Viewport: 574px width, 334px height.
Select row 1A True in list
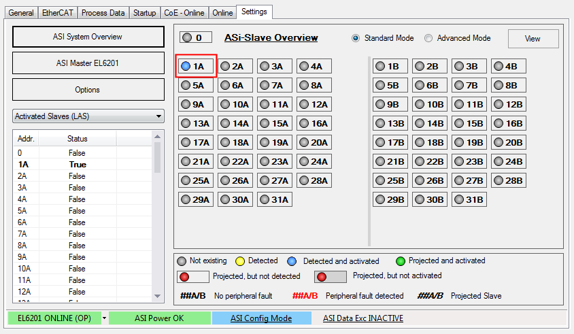[83, 165]
